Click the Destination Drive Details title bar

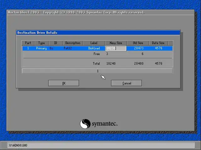tap(98, 32)
